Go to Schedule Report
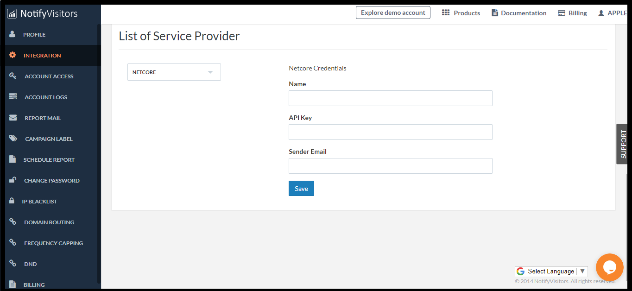The height and width of the screenshot is (291, 632). click(x=51, y=159)
